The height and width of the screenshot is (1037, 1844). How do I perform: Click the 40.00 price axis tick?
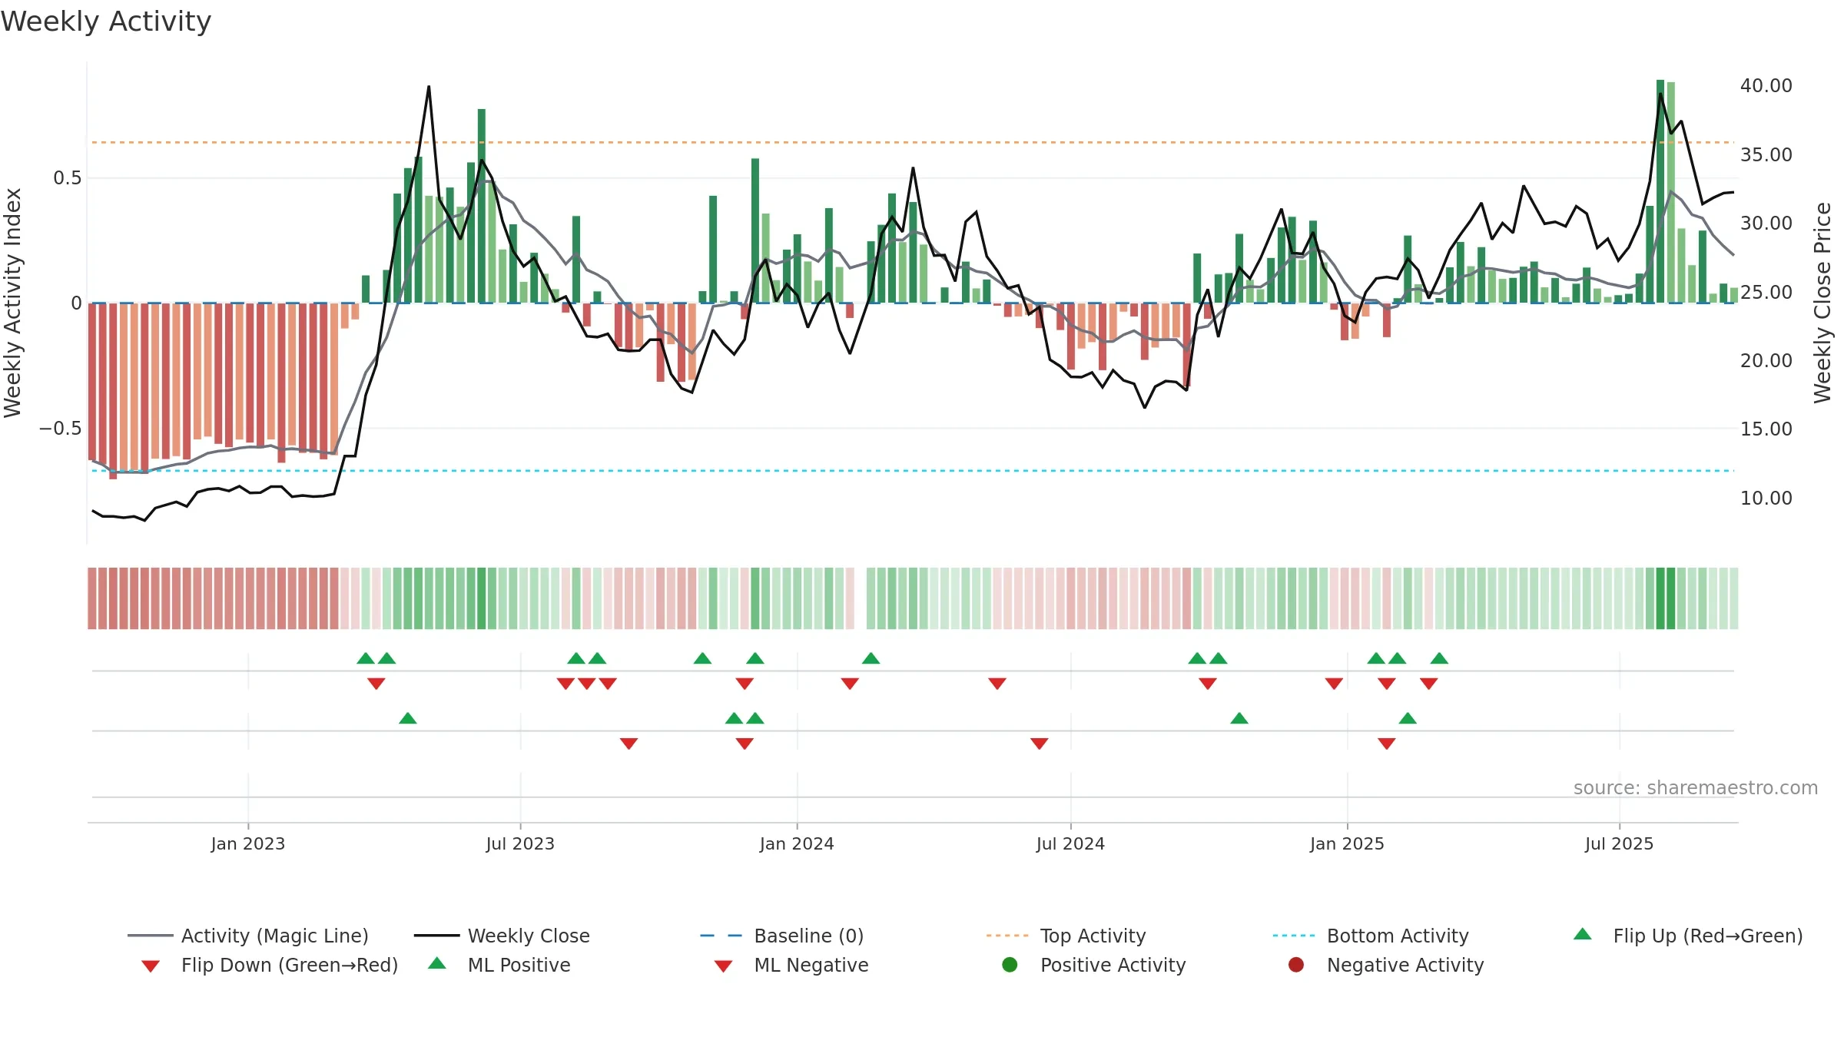pos(1766,86)
